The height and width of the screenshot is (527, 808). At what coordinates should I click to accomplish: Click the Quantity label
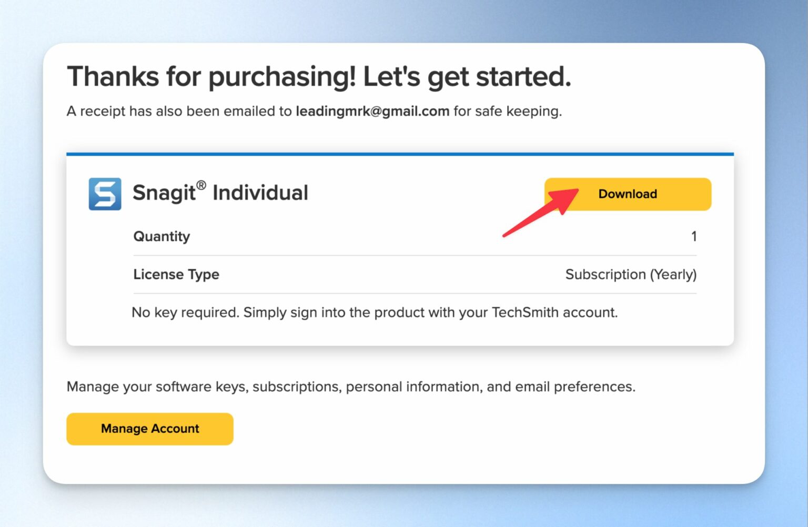[x=161, y=237]
